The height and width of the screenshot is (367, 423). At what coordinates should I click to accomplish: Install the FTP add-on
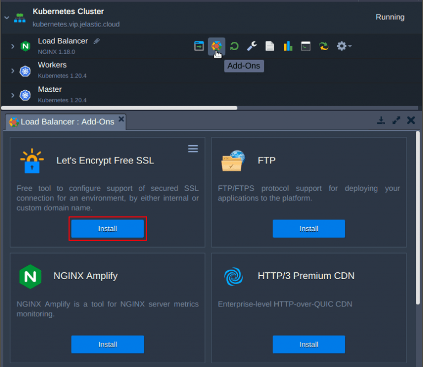[308, 228]
